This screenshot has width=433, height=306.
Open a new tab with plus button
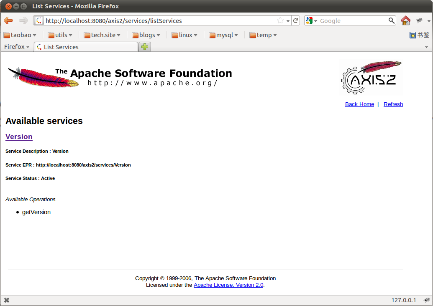click(x=145, y=47)
